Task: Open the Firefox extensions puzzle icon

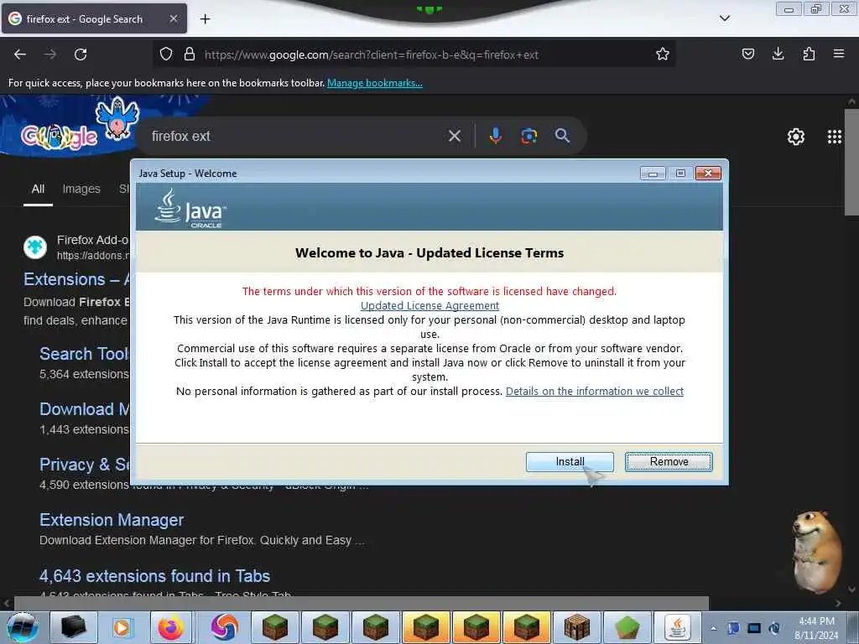Action: tap(809, 54)
